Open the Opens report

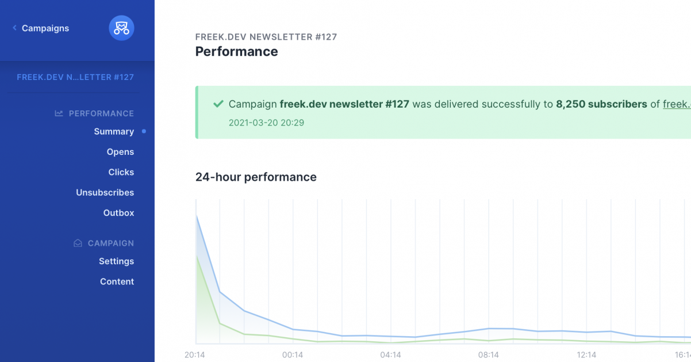pyautogui.click(x=120, y=152)
